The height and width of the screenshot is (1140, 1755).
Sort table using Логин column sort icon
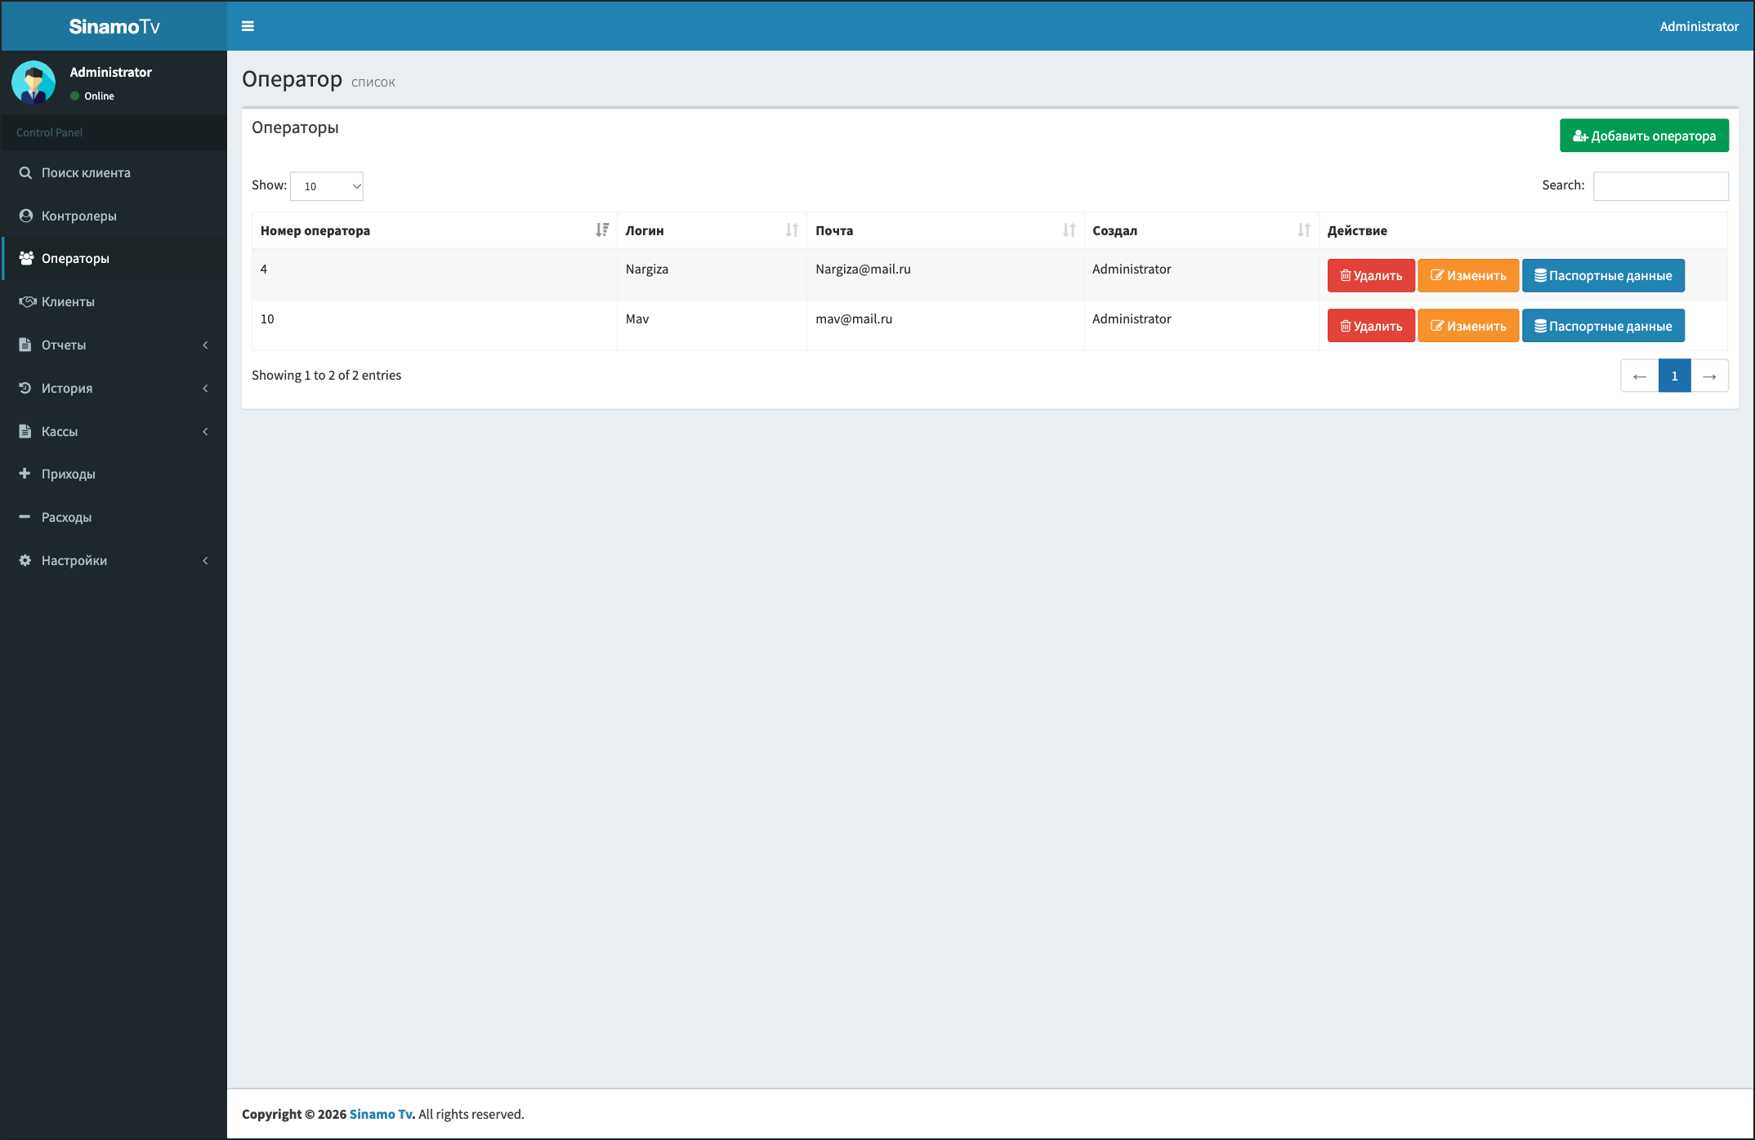tap(792, 230)
